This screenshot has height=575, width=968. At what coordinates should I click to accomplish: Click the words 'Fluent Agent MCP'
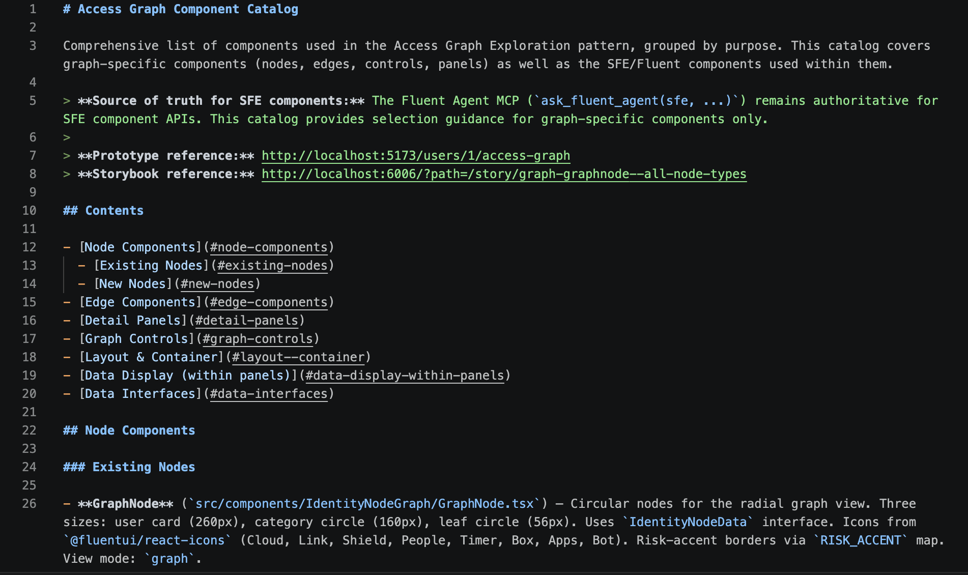(460, 101)
